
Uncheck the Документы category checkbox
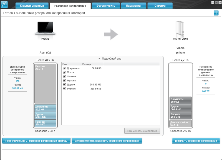tap(64, 68)
